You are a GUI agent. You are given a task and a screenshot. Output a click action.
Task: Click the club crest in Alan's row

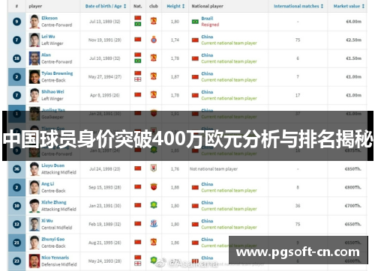click(x=154, y=58)
